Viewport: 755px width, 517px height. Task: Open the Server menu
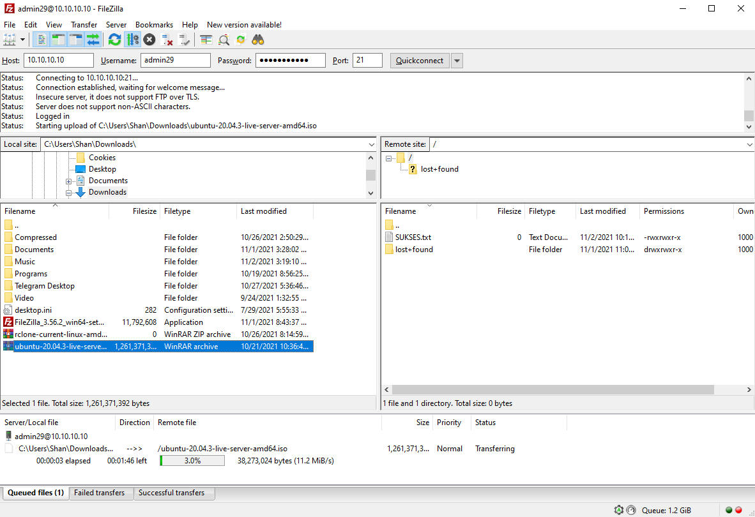coord(116,24)
